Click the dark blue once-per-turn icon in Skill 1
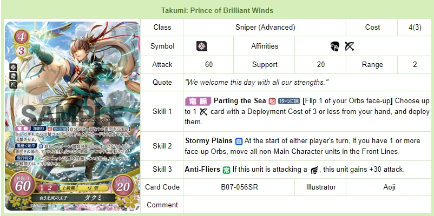434x216 pixels. click(x=288, y=101)
